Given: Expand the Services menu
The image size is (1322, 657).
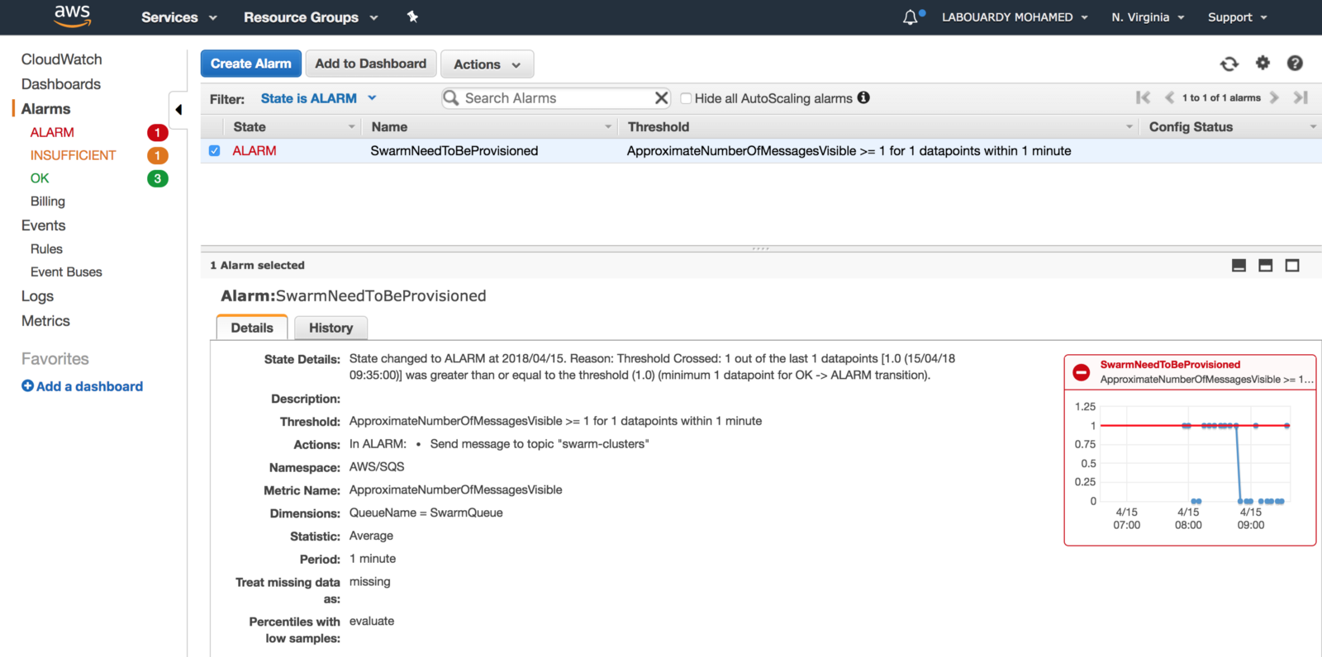Looking at the screenshot, I should pyautogui.click(x=178, y=17).
